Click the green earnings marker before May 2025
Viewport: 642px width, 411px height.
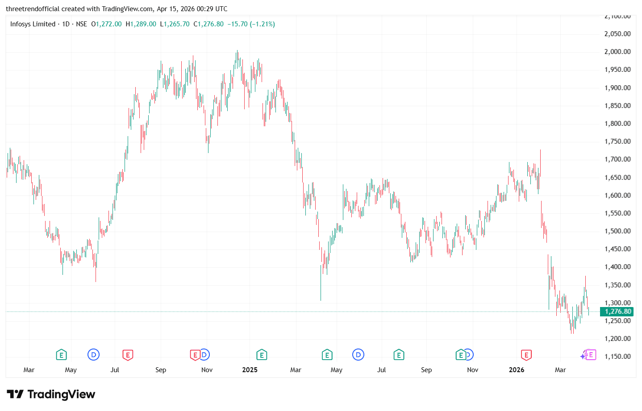point(327,355)
